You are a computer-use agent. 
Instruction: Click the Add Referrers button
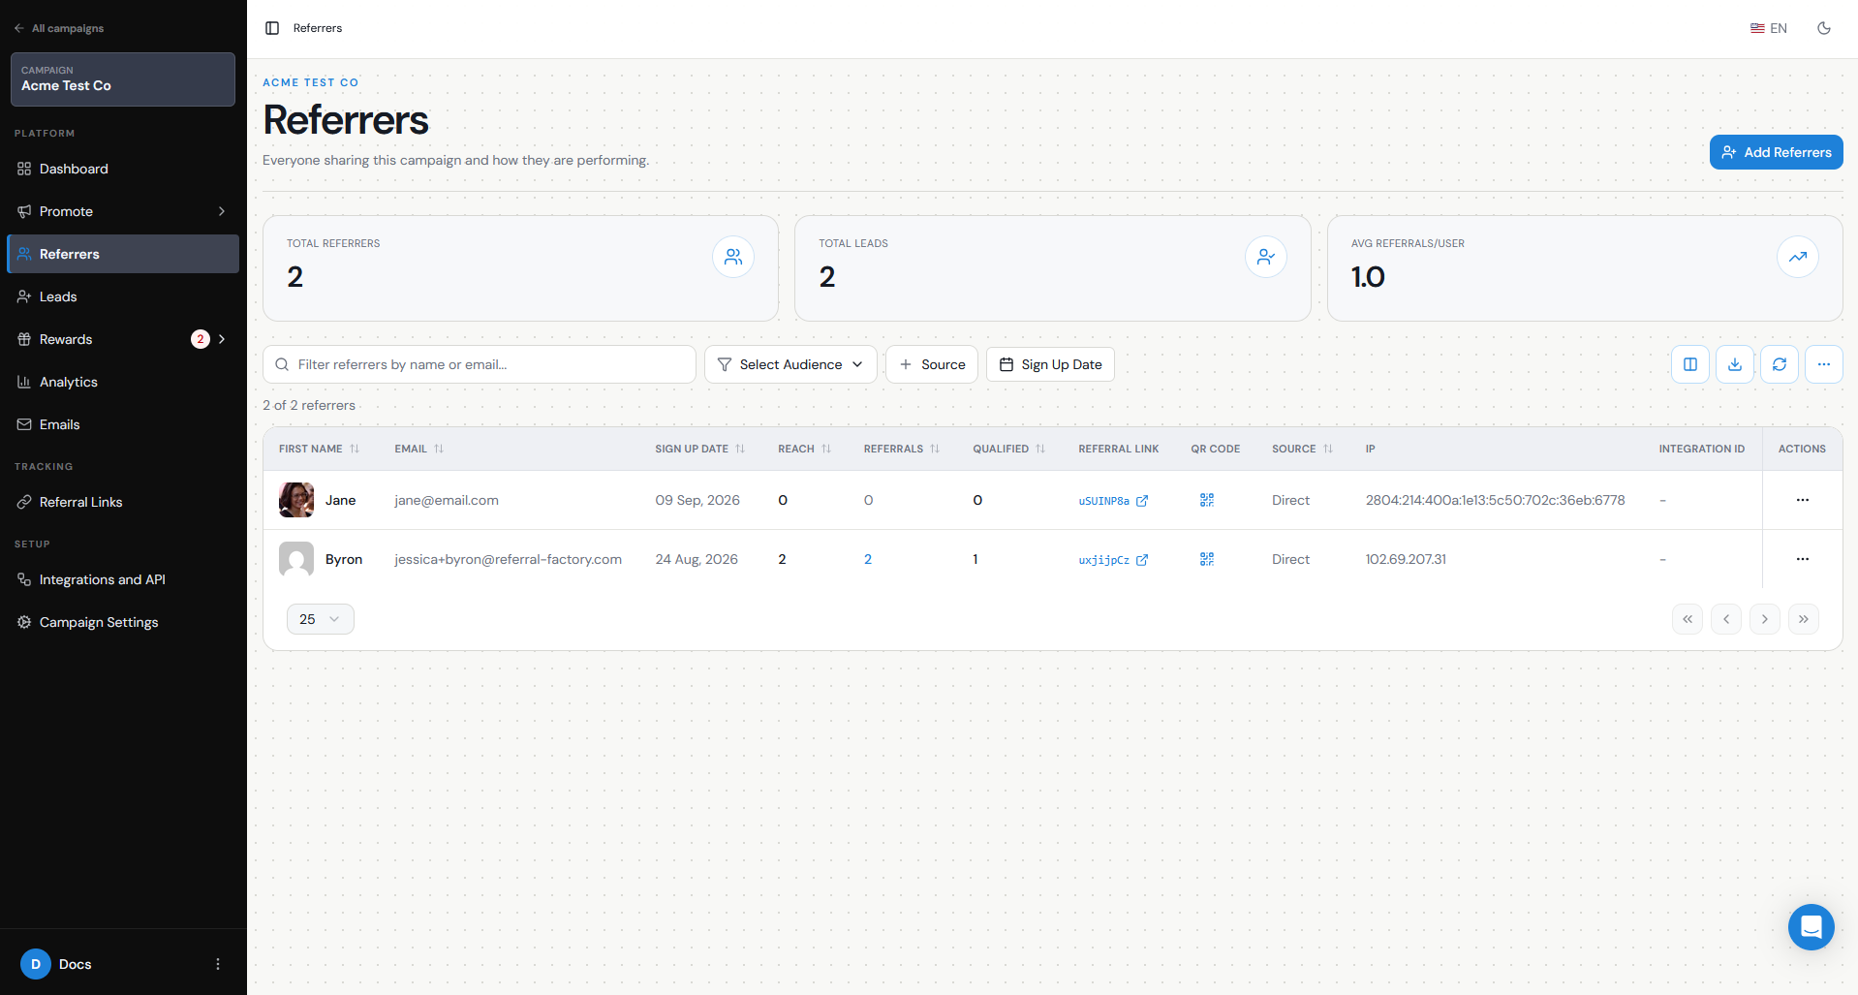point(1776,152)
